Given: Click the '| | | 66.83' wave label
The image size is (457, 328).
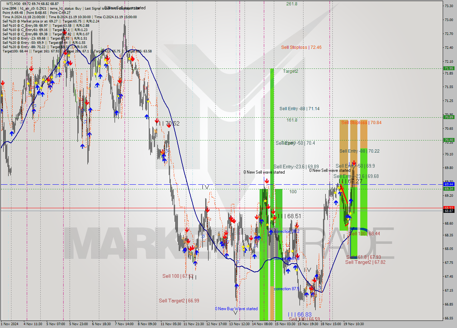Looking at the screenshot, I should [300, 314].
